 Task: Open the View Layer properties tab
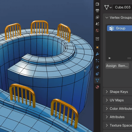[97, 17]
